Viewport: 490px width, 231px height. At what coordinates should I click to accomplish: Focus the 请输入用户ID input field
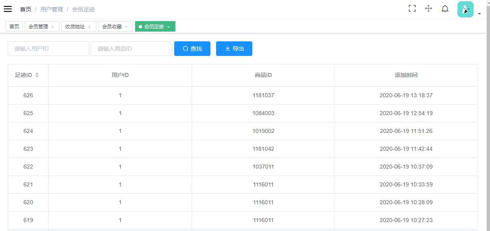tap(48, 49)
